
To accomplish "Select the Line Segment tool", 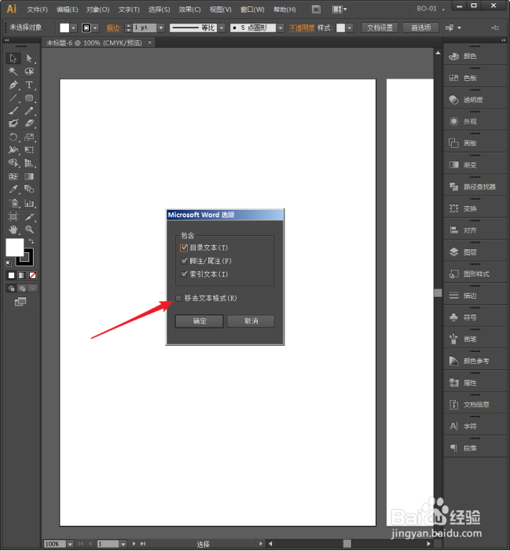I will [x=13, y=98].
